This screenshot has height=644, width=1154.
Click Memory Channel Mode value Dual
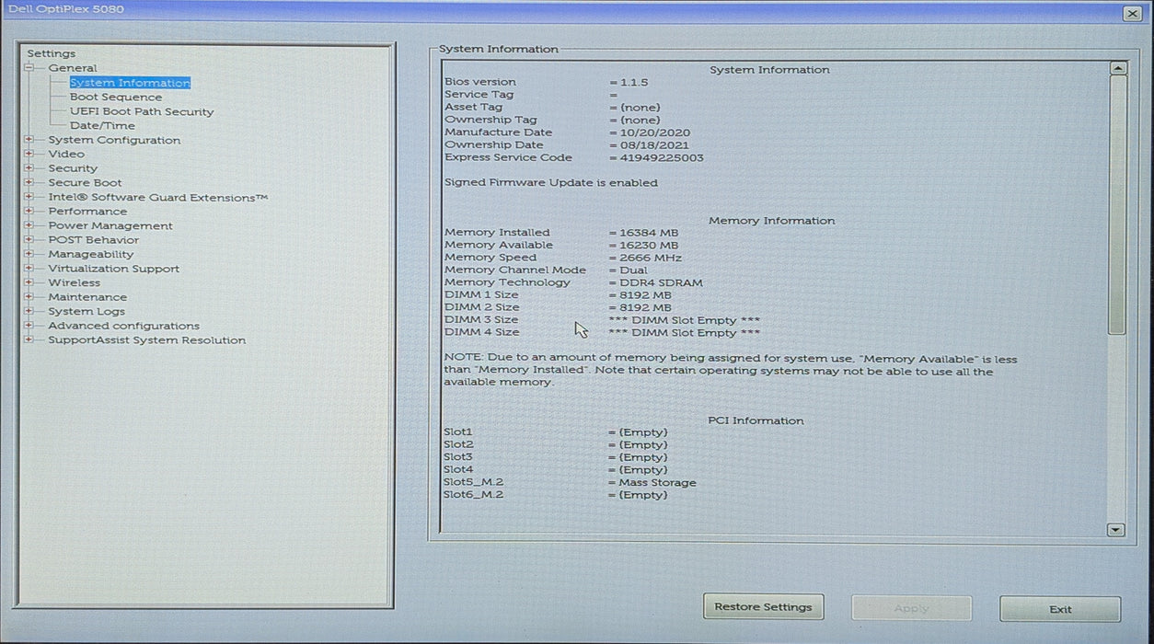(x=633, y=270)
